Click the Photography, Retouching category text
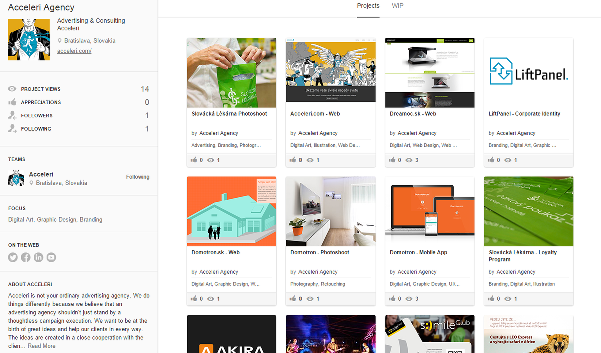 318,284
